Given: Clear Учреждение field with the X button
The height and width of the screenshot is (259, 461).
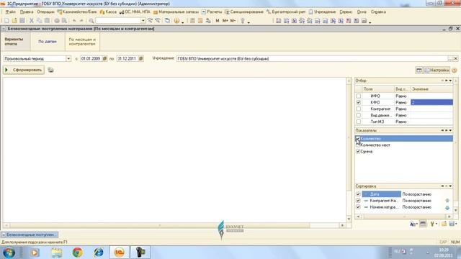Looking at the screenshot, I should click(x=455, y=59).
